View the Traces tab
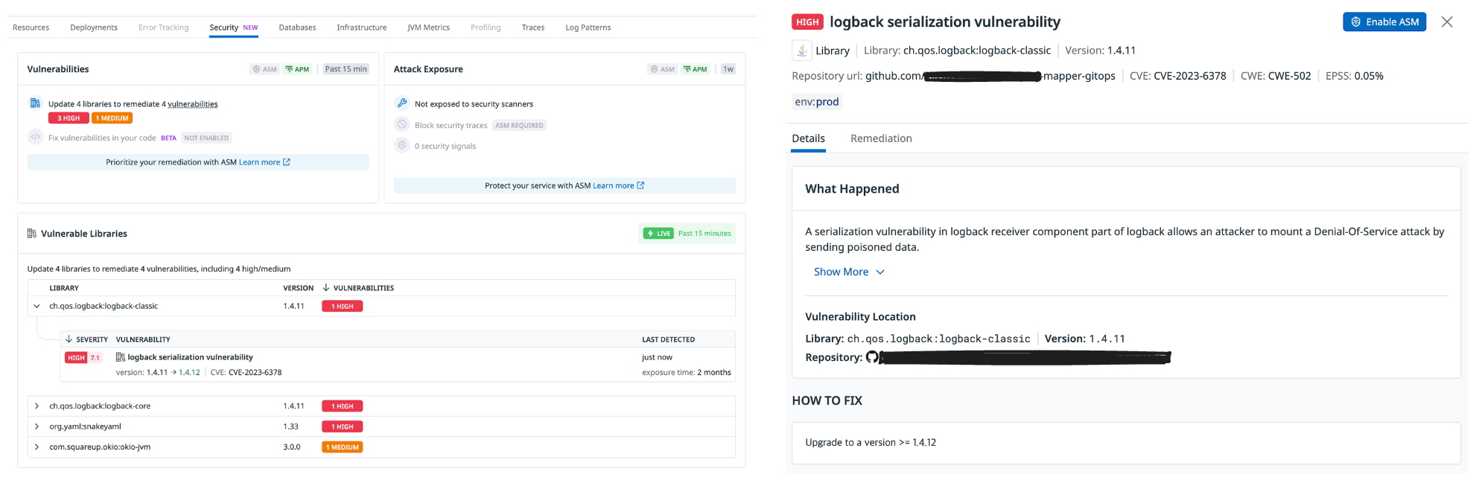Screen dimensions: 1476x486 click(x=532, y=28)
